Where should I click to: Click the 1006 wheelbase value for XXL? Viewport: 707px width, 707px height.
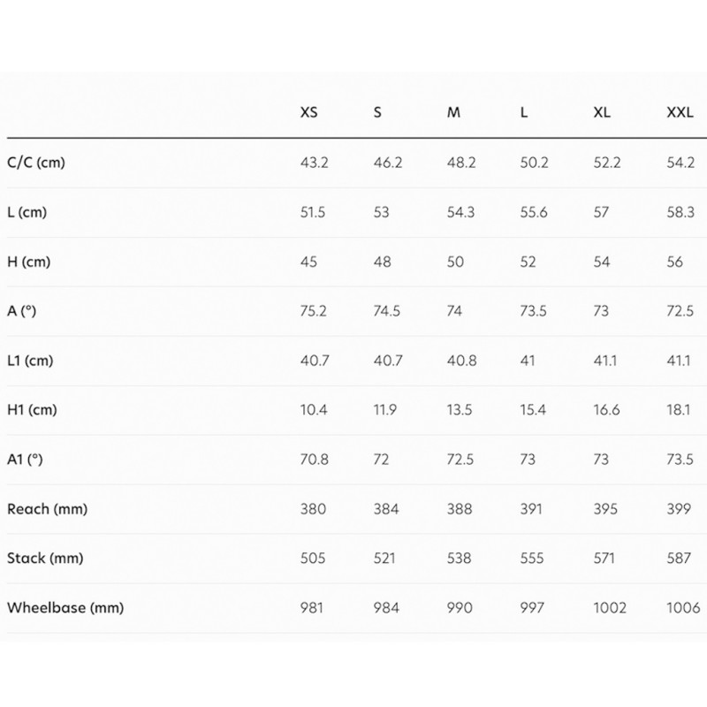pos(683,608)
